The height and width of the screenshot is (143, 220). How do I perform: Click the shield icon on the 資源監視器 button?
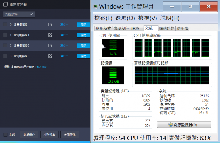(170, 125)
